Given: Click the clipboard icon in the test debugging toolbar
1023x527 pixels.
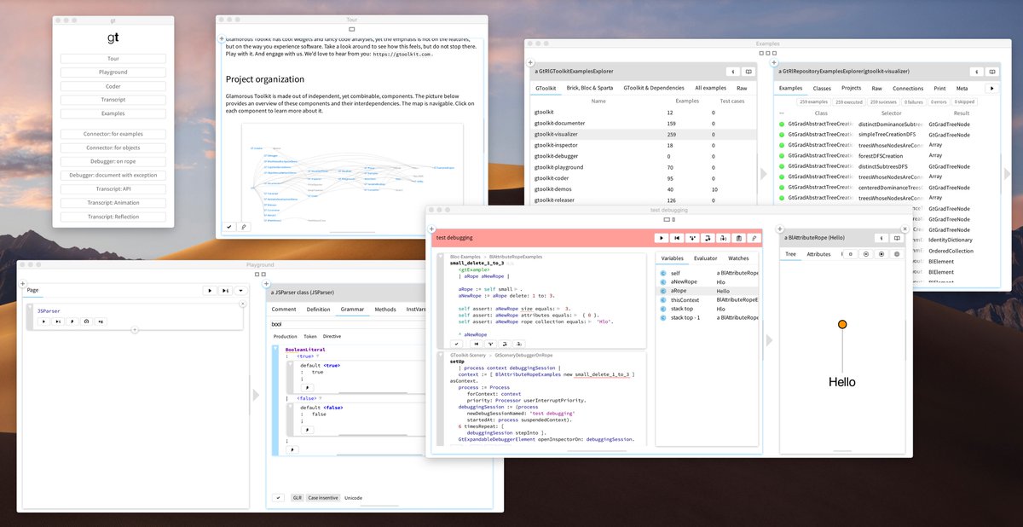Looking at the screenshot, I should 738,238.
